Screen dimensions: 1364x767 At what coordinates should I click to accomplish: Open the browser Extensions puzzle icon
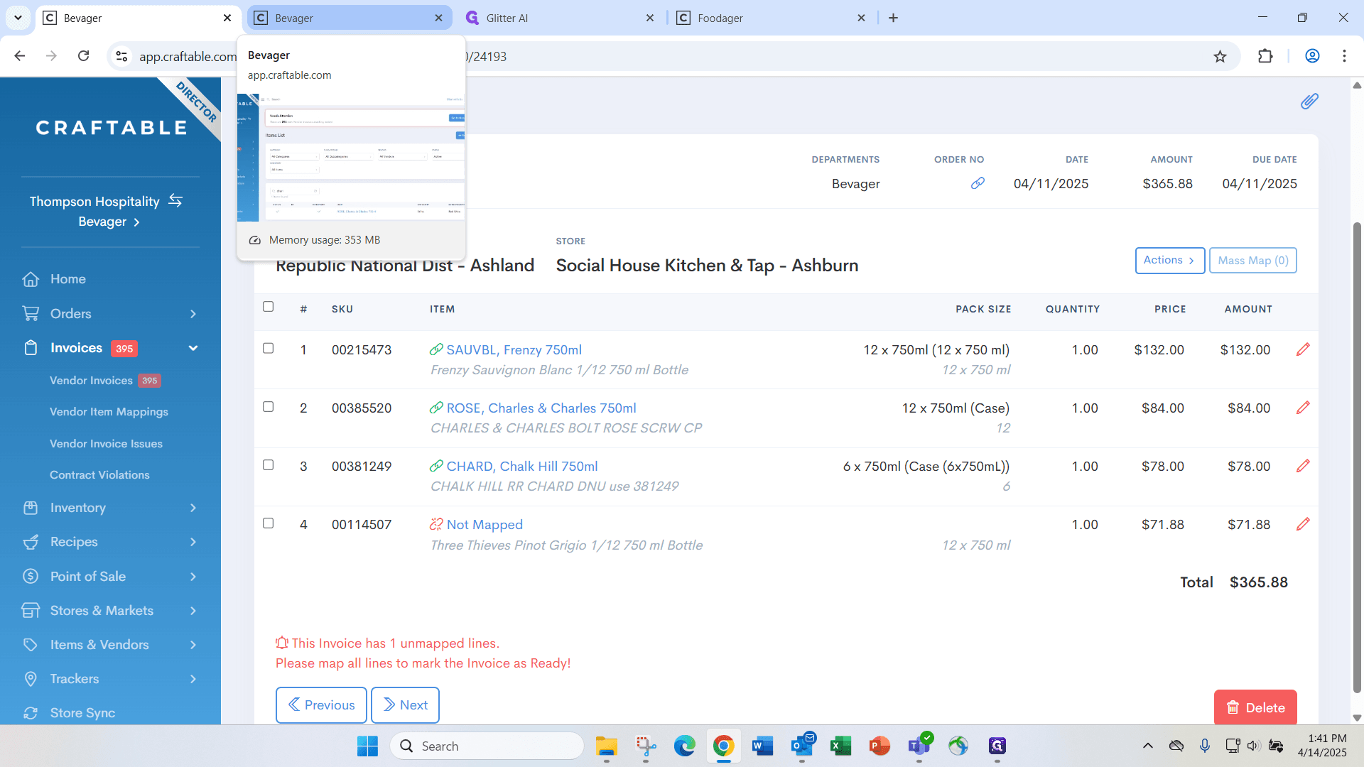coord(1265,56)
